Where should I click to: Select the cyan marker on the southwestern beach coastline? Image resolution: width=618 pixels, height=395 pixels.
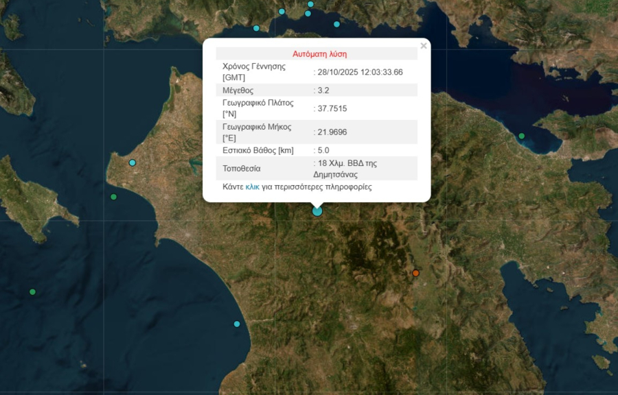pyautogui.click(x=237, y=324)
